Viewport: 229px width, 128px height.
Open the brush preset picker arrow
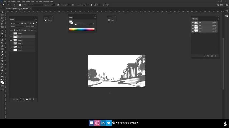[x=17, y=5]
